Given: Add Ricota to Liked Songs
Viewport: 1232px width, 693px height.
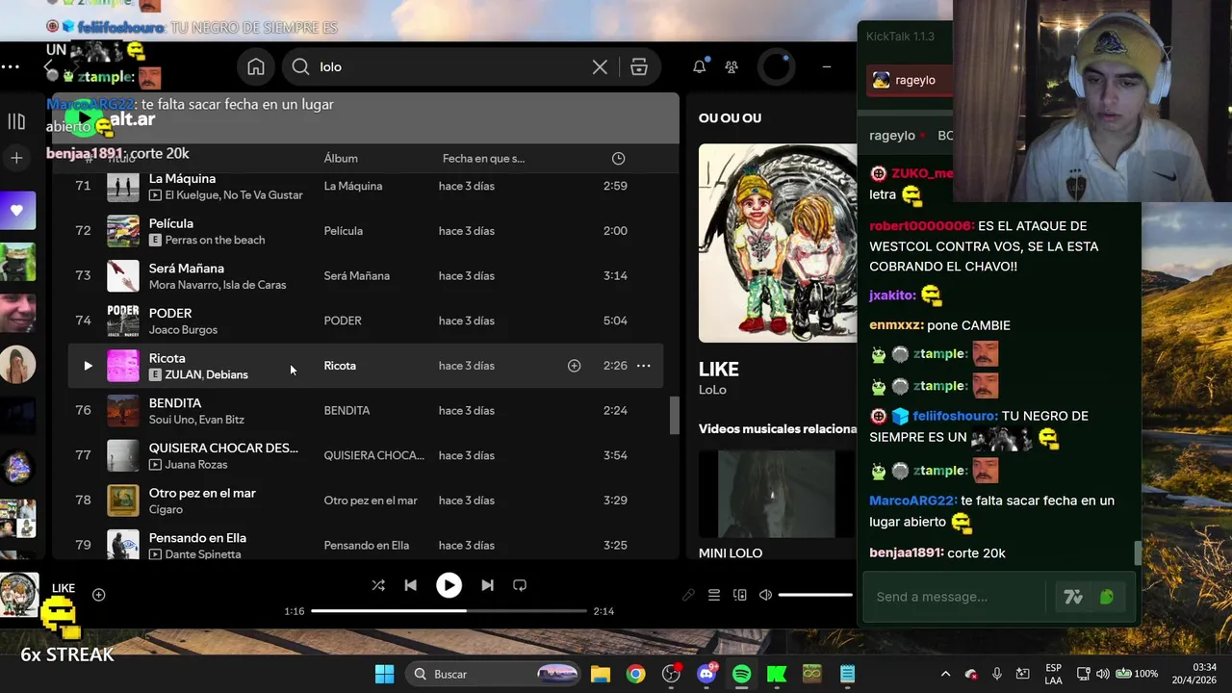Looking at the screenshot, I should pyautogui.click(x=574, y=366).
